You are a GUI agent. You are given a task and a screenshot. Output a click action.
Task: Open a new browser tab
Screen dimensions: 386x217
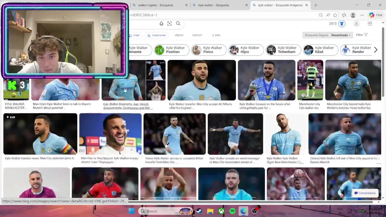(316, 5)
